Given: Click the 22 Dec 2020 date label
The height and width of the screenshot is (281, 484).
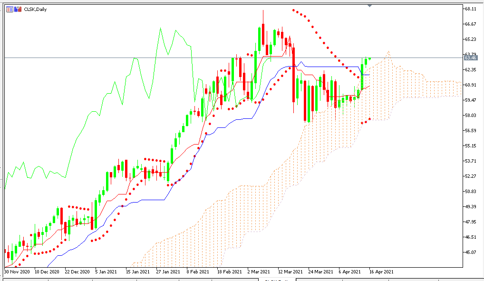Looking at the screenshot, I should click(77, 272).
